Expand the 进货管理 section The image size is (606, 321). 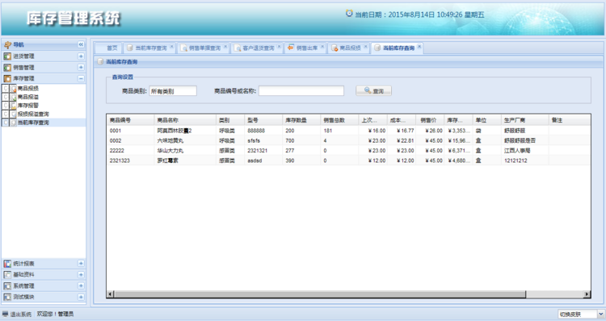[81, 56]
